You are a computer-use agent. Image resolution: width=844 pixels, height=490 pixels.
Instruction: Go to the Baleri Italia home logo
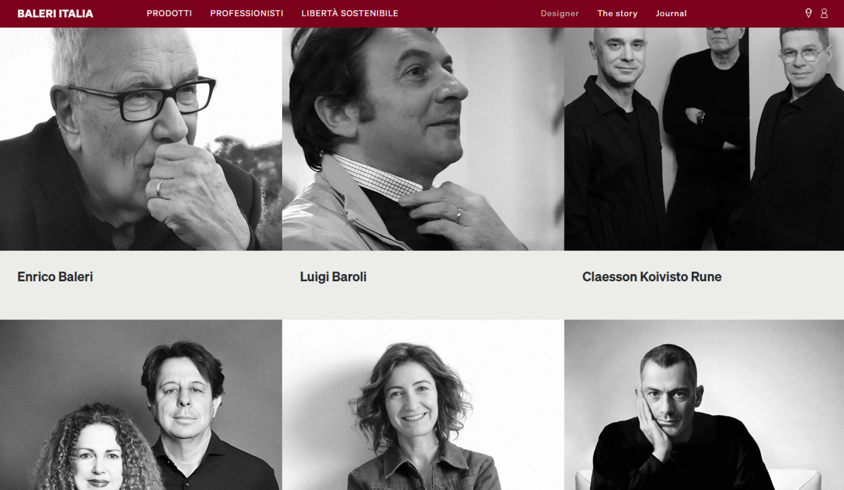55,14
